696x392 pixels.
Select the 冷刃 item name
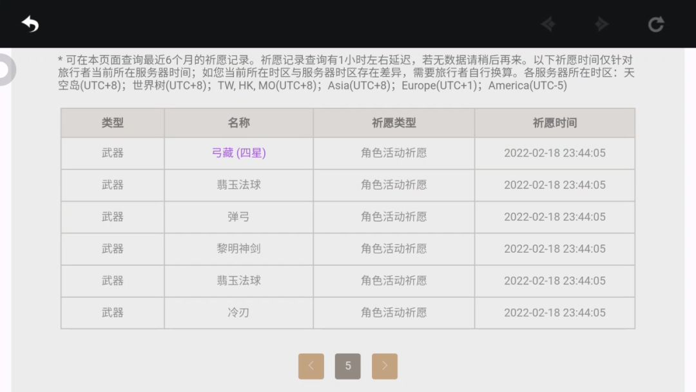(239, 313)
